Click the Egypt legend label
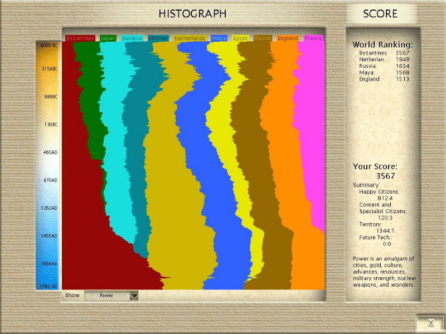 pyautogui.click(x=240, y=38)
